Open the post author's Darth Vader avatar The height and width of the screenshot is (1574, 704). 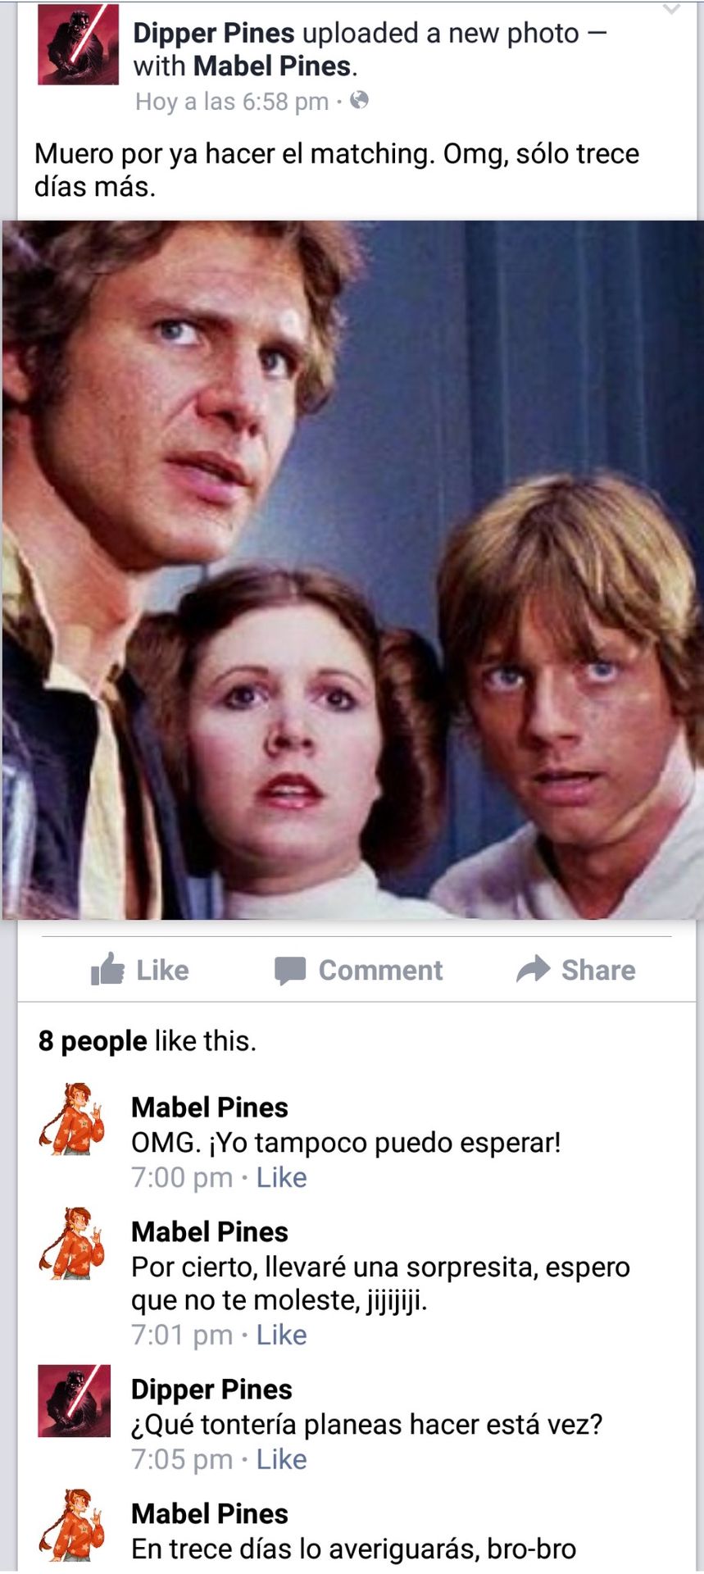click(x=78, y=44)
